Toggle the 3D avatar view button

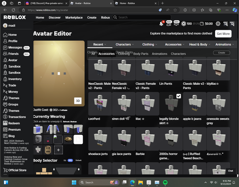[78, 101]
